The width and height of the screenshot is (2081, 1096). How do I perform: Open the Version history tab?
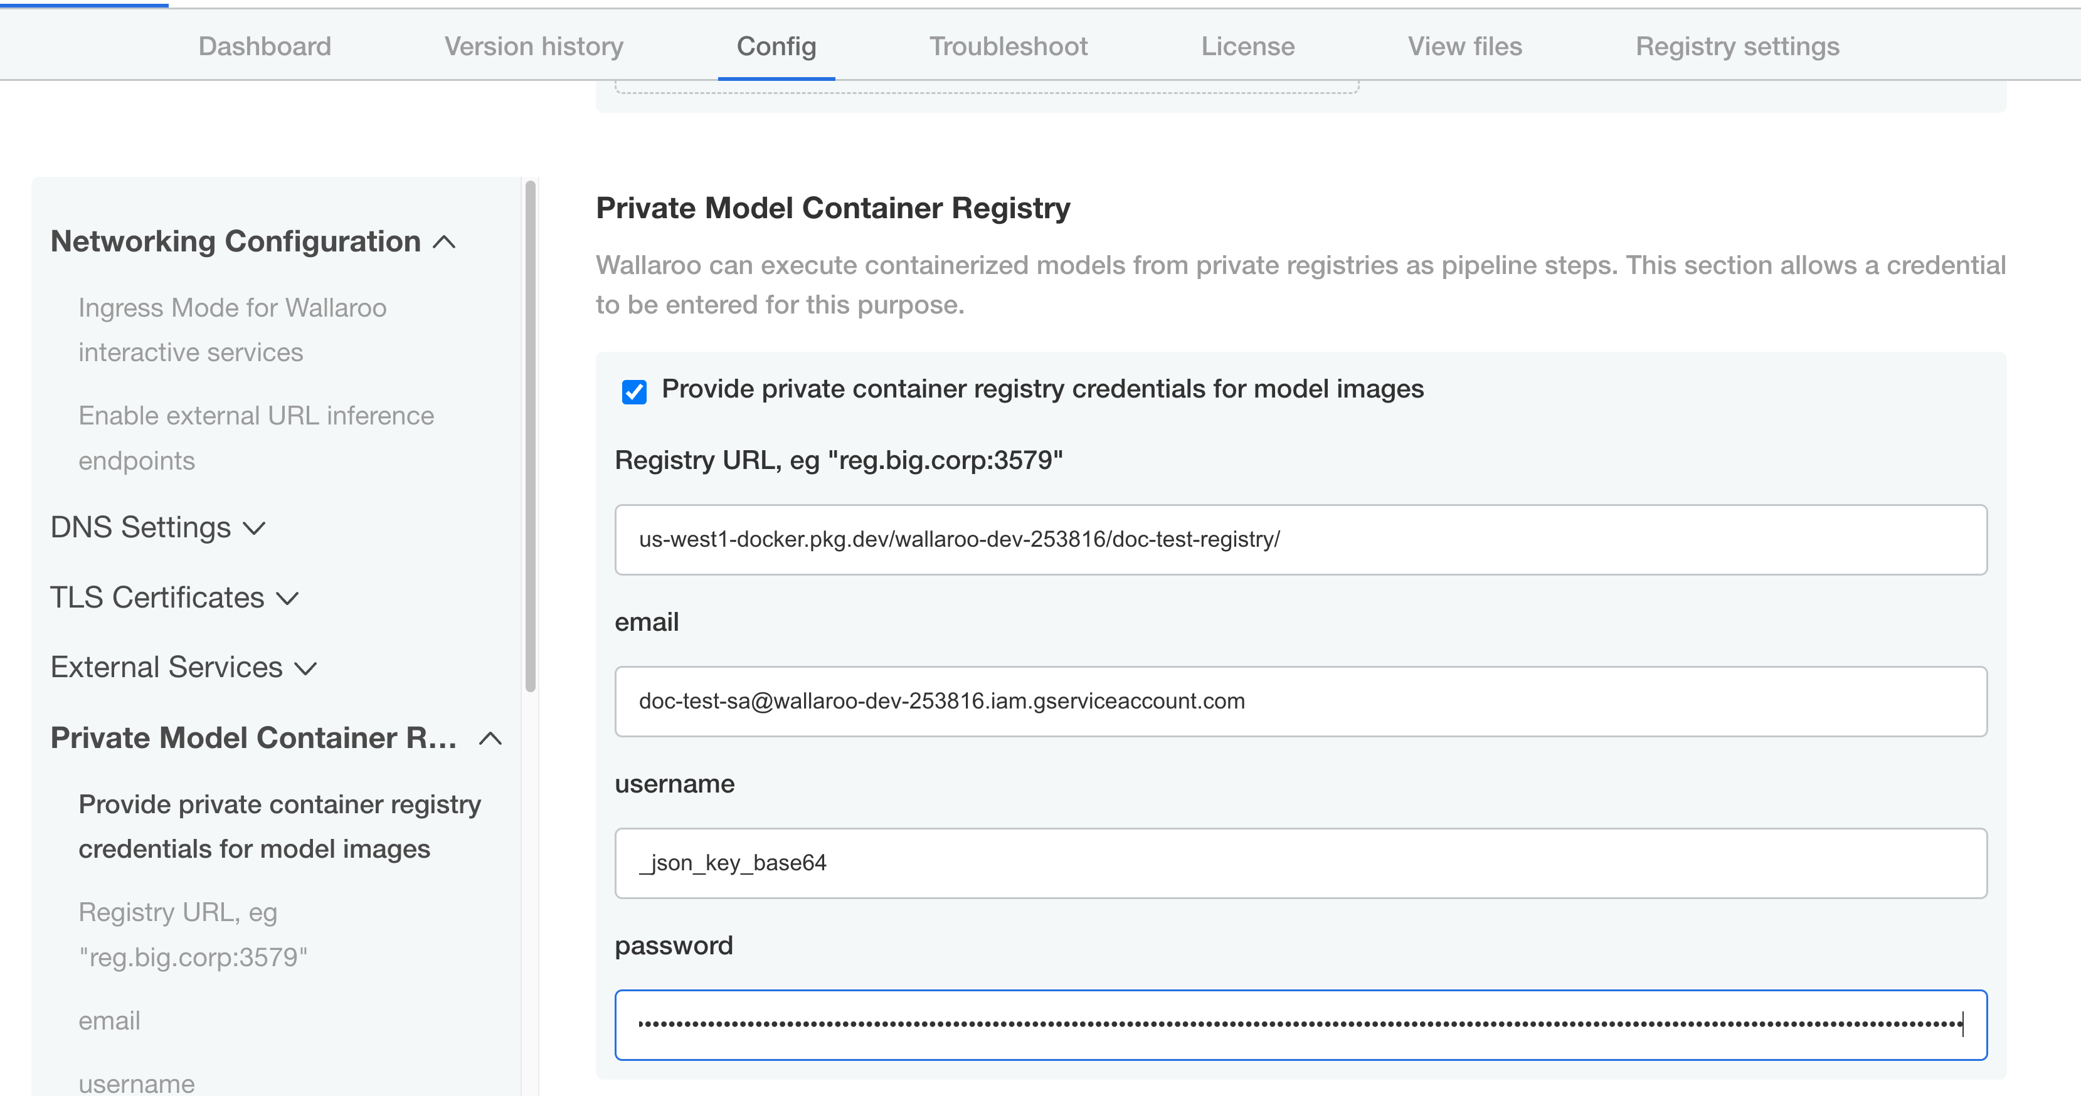[x=533, y=46]
